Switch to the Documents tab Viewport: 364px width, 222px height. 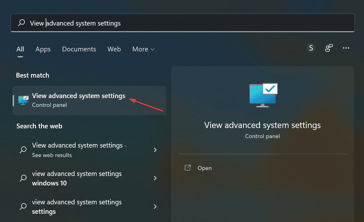79,49
